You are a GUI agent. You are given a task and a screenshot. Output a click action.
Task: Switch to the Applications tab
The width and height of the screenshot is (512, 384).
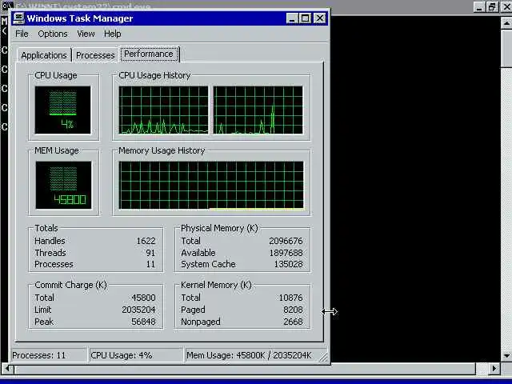(x=44, y=55)
